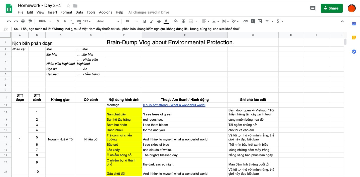Open the Arial font dropdown

tap(108, 21)
